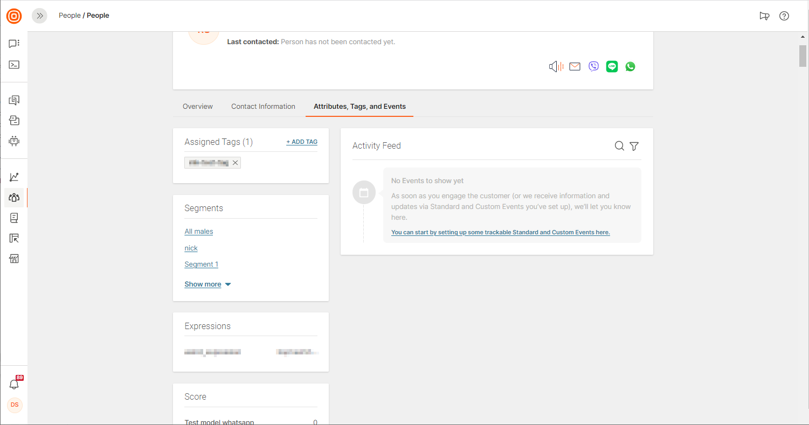The image size is (809, 425).
Task: Open the DS user profile avatar
Action: coord(15,405)
